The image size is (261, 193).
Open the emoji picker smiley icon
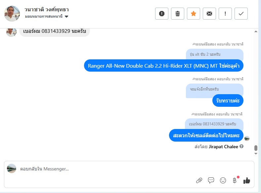tap(223, 180)
